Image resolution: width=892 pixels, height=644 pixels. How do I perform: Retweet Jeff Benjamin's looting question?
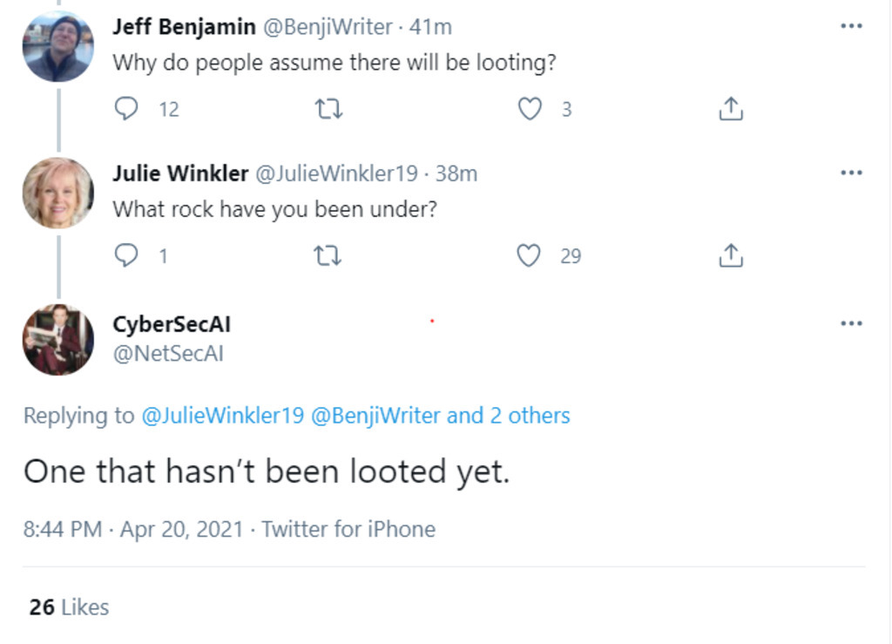328,109
